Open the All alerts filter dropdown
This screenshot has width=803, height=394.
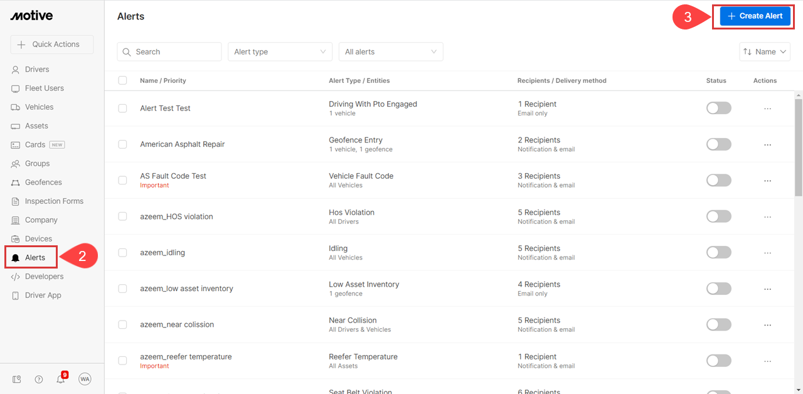(x=391, y=52)
